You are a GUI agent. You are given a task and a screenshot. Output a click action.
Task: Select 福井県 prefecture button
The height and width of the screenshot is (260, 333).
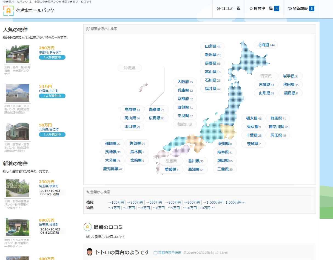tap(212, 89)
